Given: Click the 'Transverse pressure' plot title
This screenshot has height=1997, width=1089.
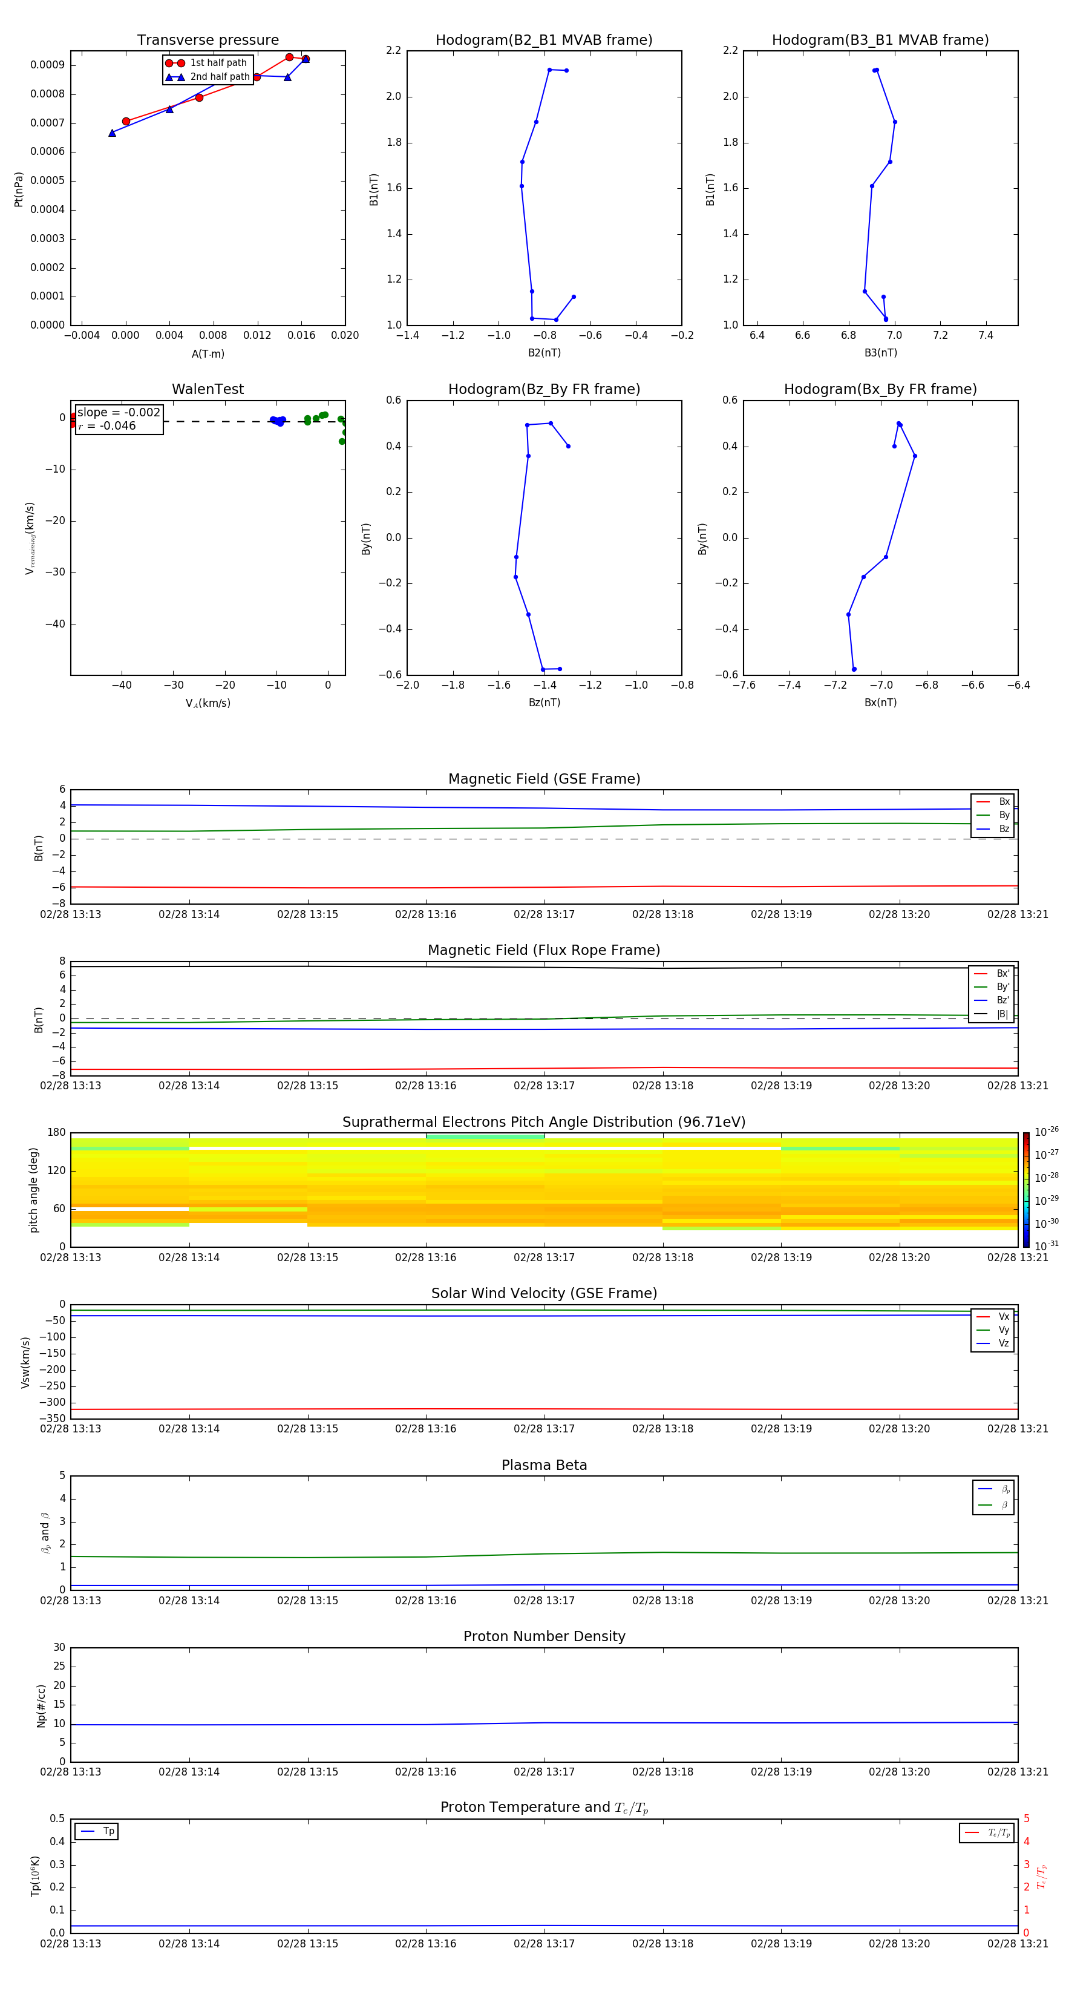Looking at the screenshot, I should (x=208, y=39).
